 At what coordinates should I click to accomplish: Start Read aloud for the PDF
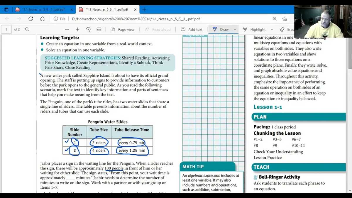158,29
